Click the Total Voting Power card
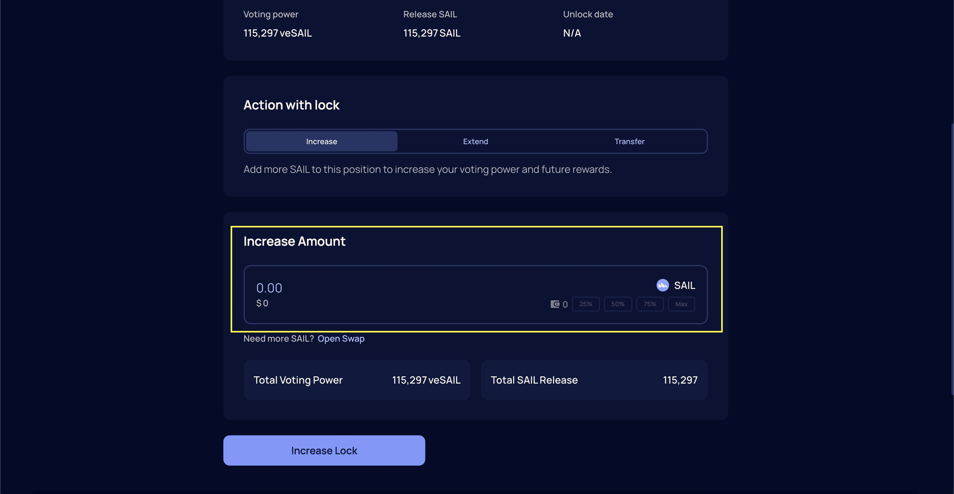Screen dimensions: 954x494 [x=356, y=380]
